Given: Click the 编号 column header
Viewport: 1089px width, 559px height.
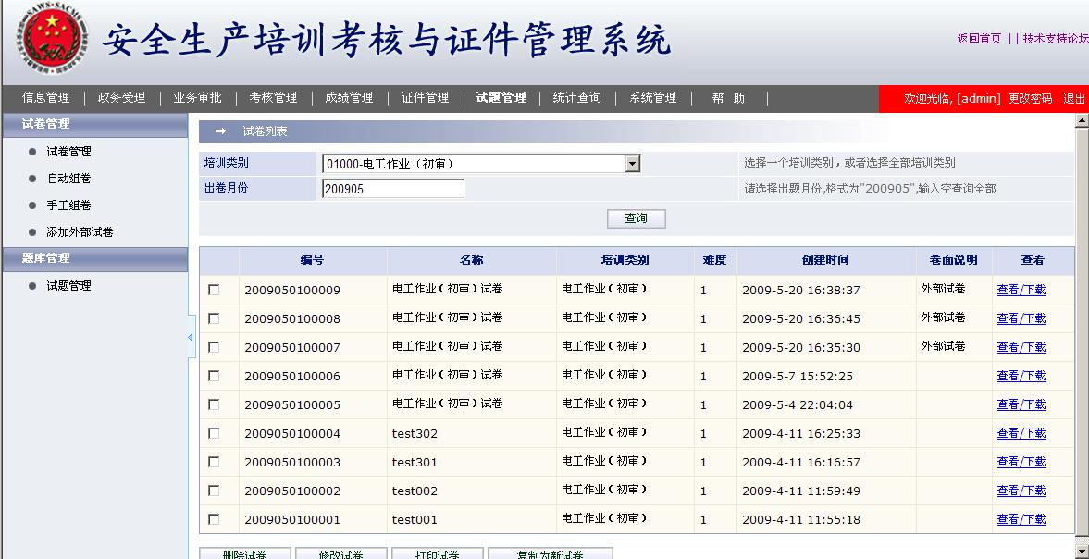Looking at the screenshot, I should [x=313, y=260].
